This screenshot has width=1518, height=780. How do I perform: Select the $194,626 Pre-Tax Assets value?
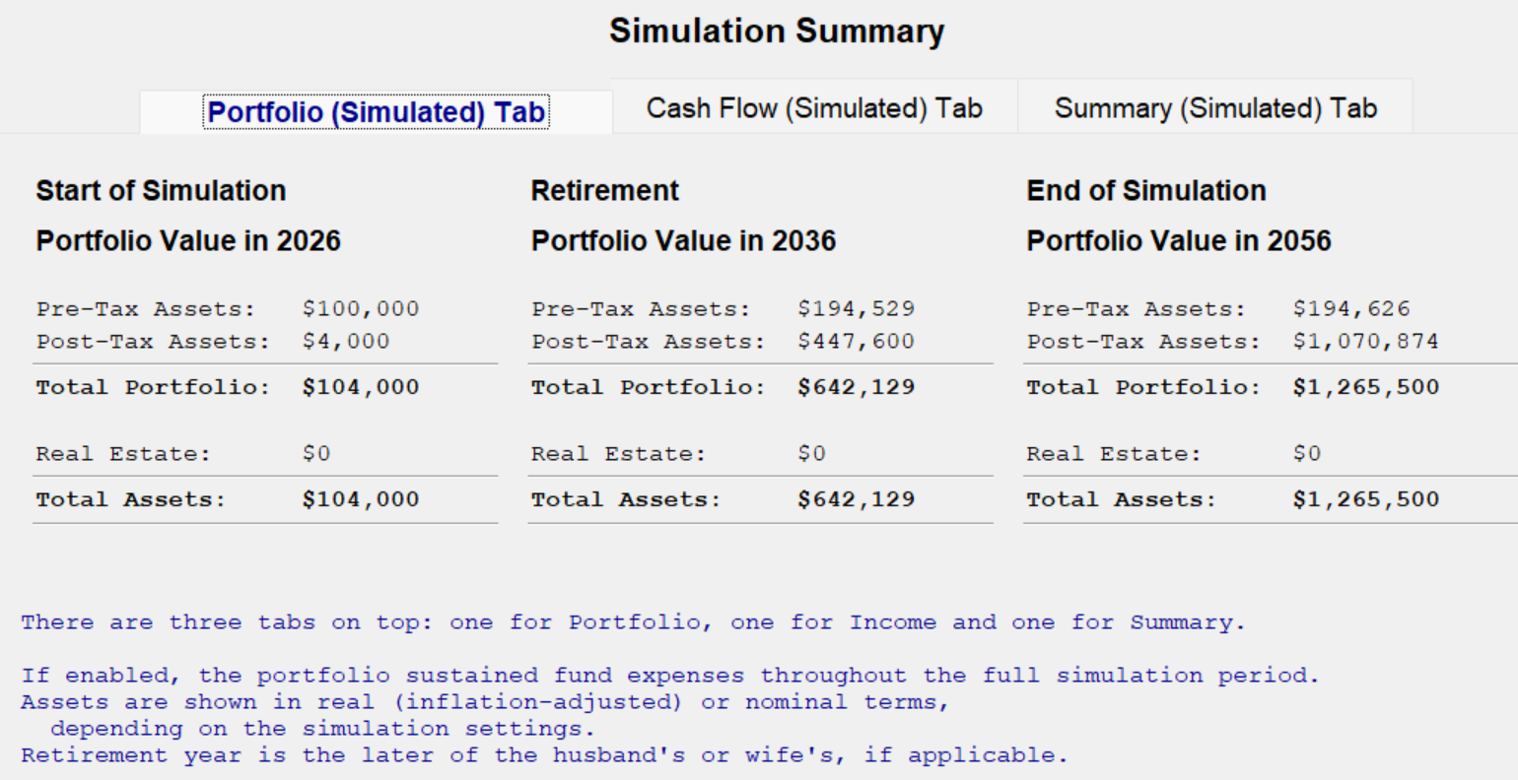pos(1351,308)
